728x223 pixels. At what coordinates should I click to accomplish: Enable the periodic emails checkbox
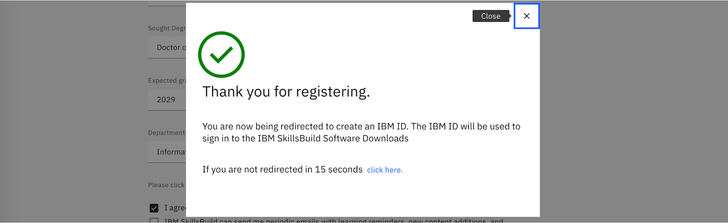point(154,221)
